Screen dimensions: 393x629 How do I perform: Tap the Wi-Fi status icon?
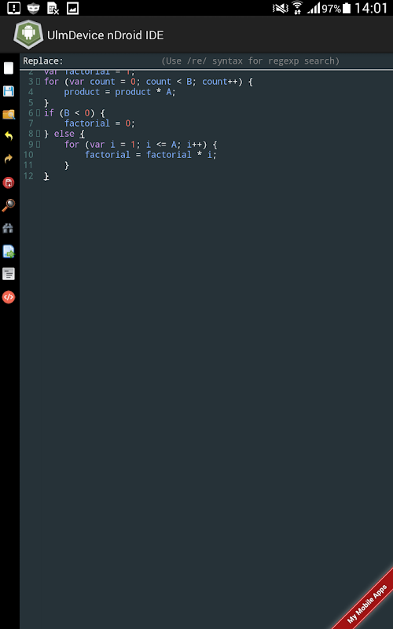[x=297, y=8]
